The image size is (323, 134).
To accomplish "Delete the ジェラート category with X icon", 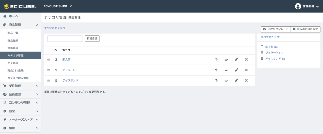I will [246, 70].
